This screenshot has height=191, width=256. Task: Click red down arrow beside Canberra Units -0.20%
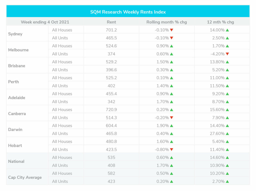(171, 117)
